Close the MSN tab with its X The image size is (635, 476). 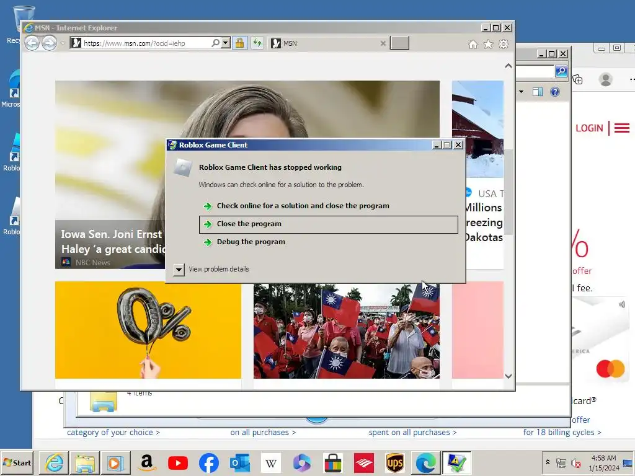click(383, 43)
